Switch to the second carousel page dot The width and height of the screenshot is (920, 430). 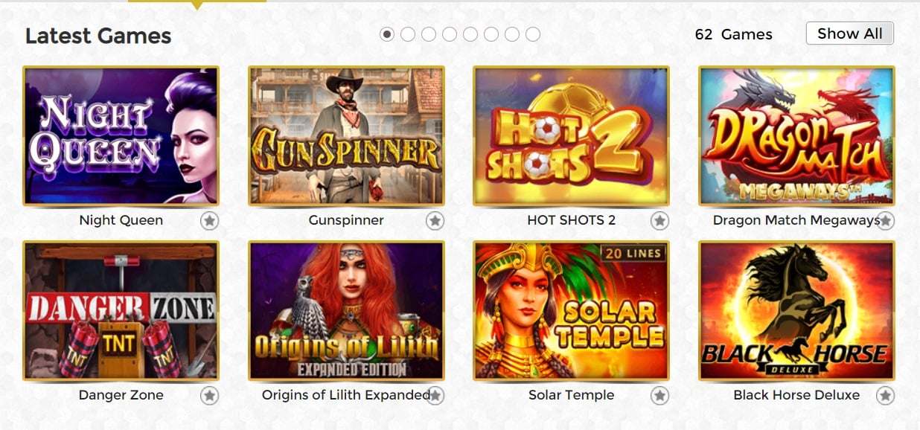(408, 34)
